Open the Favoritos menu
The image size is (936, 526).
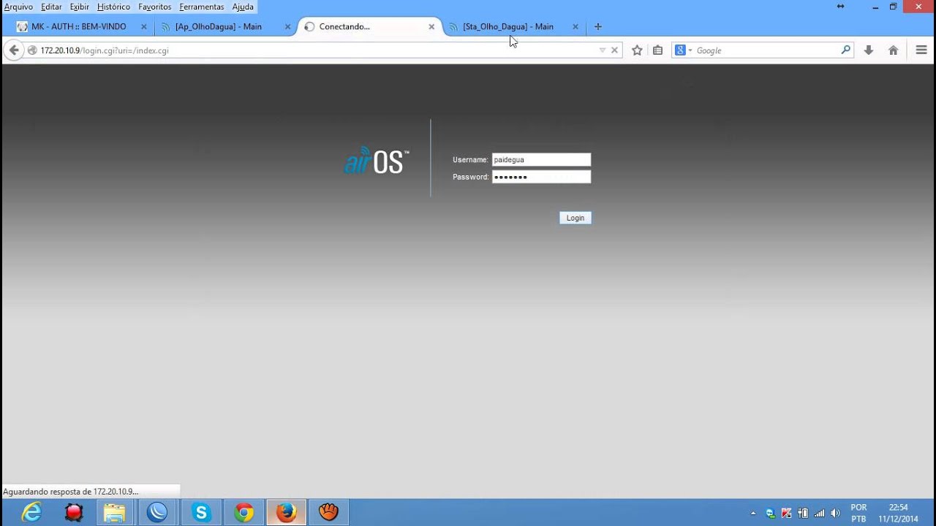[x=154, y=7]
